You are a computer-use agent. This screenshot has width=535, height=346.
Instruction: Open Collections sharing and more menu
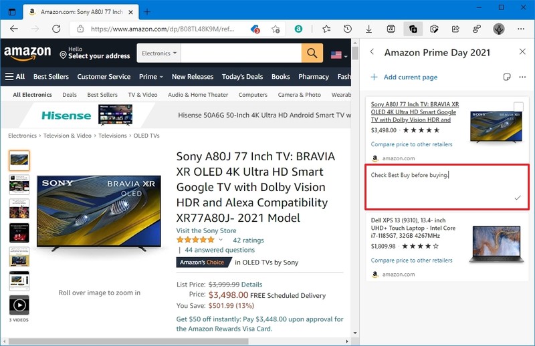(x=522, y=77)
